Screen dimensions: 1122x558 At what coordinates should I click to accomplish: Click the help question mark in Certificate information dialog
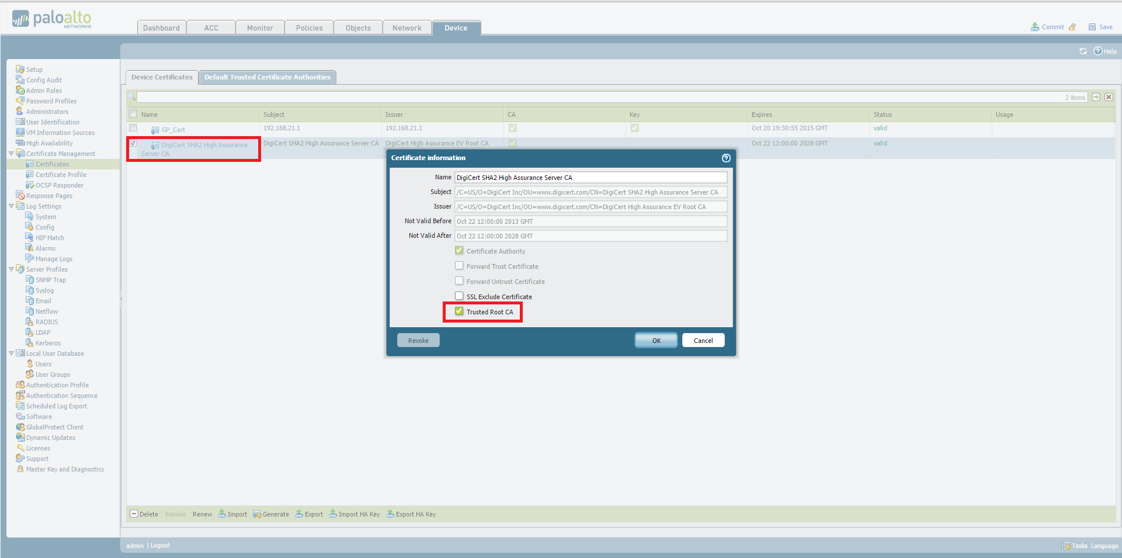726,158
